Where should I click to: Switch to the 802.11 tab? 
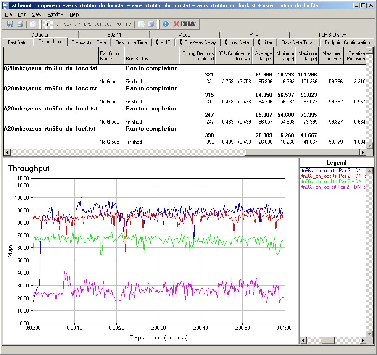tap(114, 35)
